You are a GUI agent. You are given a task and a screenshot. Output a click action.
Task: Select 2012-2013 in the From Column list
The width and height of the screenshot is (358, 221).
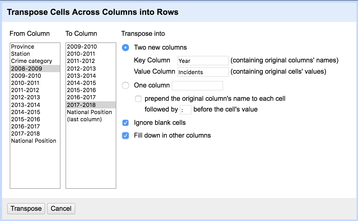coord(35,97)
